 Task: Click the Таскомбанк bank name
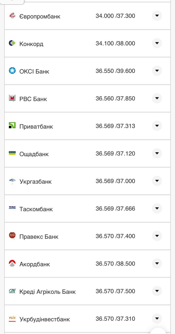tap(36, 208)
